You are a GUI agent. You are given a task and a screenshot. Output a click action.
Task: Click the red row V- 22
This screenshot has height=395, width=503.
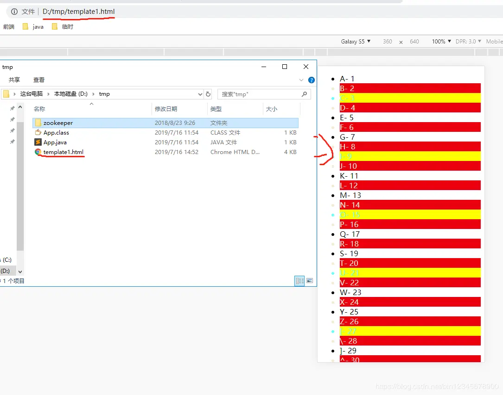pyautogui.click(x=410, y=283)
